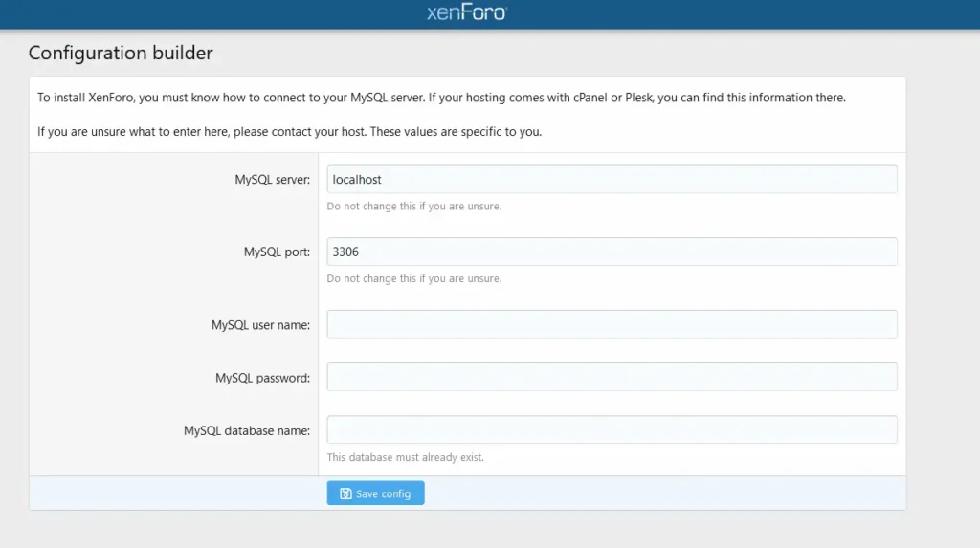980x548 pixels.
Task: Click the unsure hint beneath MySQL server field
Action: (x=413, y=207)
